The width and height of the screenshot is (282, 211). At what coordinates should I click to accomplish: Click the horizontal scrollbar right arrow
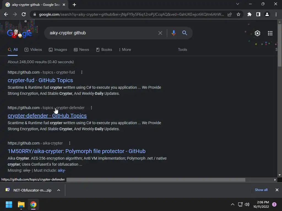275,180
